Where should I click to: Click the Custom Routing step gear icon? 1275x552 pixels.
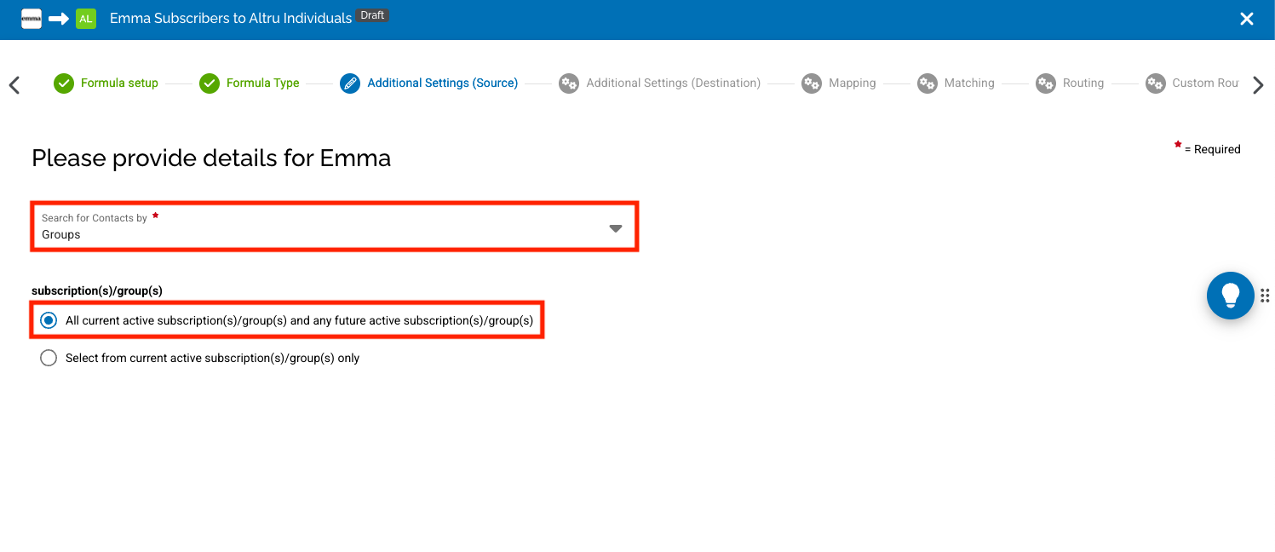click(x=1156, y=83)
